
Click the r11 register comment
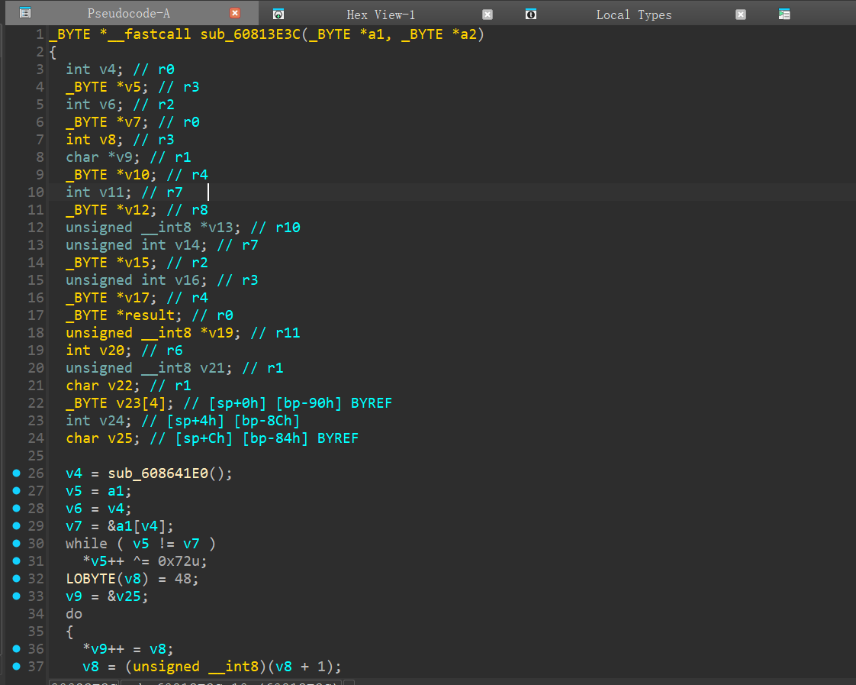pyautogui.click(x=288, y=333)
